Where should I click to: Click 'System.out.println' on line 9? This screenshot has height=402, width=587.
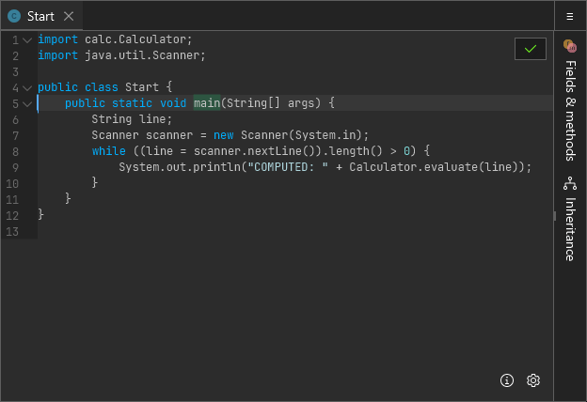tap(180, 167)
